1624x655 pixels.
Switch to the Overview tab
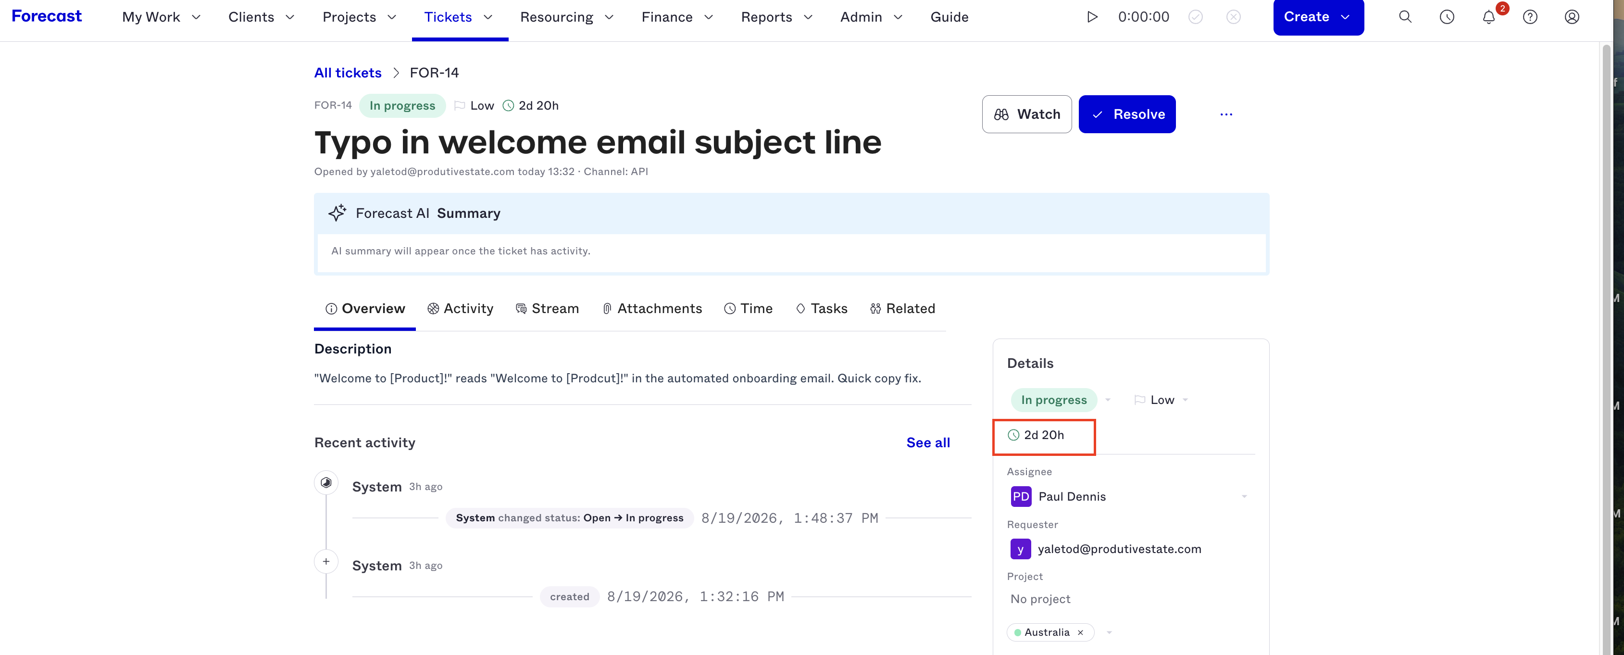365,308
